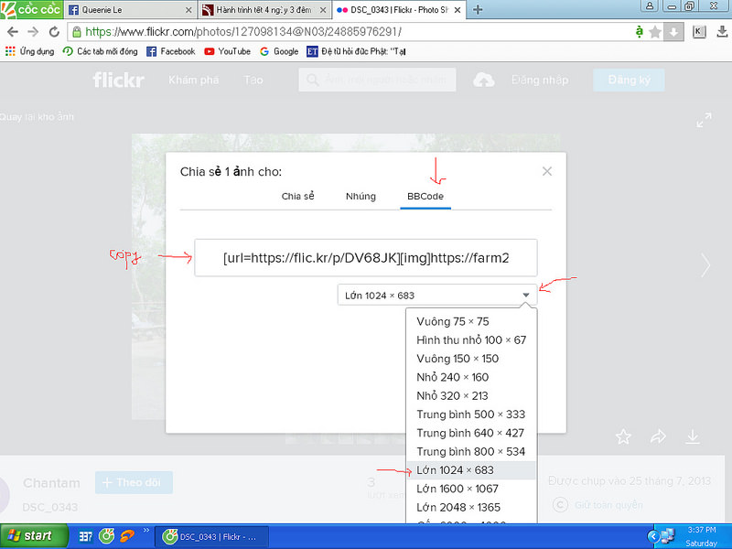Click the Flickr search field
The image size is (732, 549).
[377, 80]
